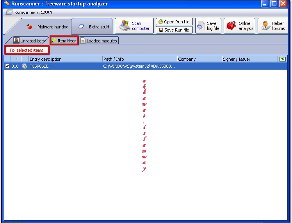Viewport: 292px width, 223px height.
Task: Click the C:\WINDOWS\system32\ADAC5B60 path cell
Action: (x=139, y=66)
